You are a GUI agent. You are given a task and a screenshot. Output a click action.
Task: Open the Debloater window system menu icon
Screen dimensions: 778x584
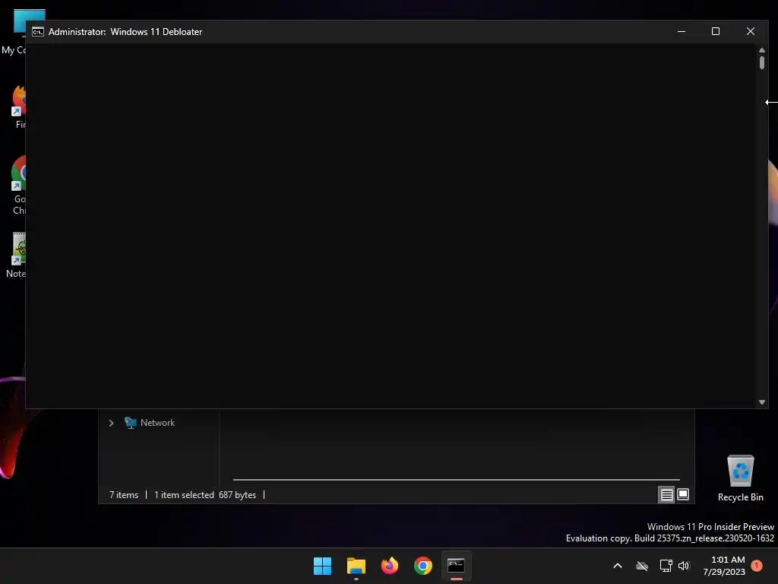tap(38, 32)
